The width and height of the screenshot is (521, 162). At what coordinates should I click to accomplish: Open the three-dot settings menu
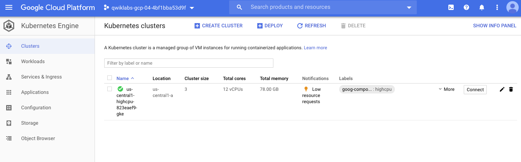point(497,7)
